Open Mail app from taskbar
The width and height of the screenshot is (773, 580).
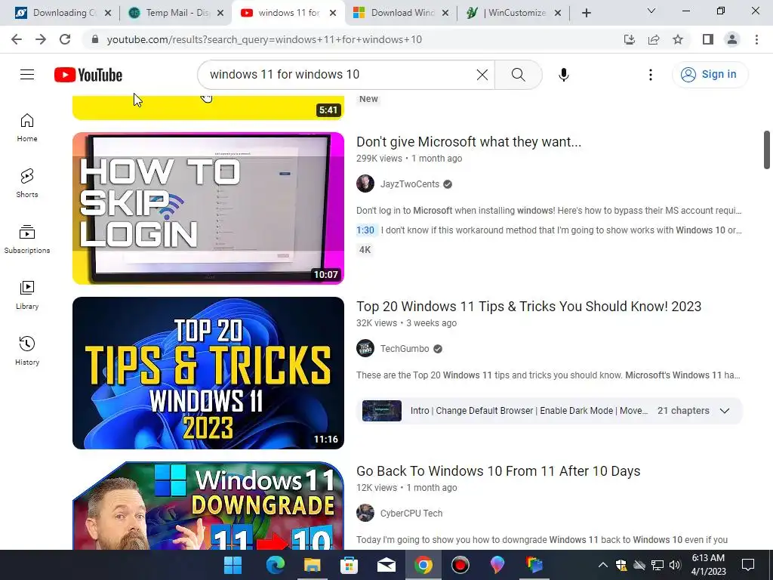[386, 565]
